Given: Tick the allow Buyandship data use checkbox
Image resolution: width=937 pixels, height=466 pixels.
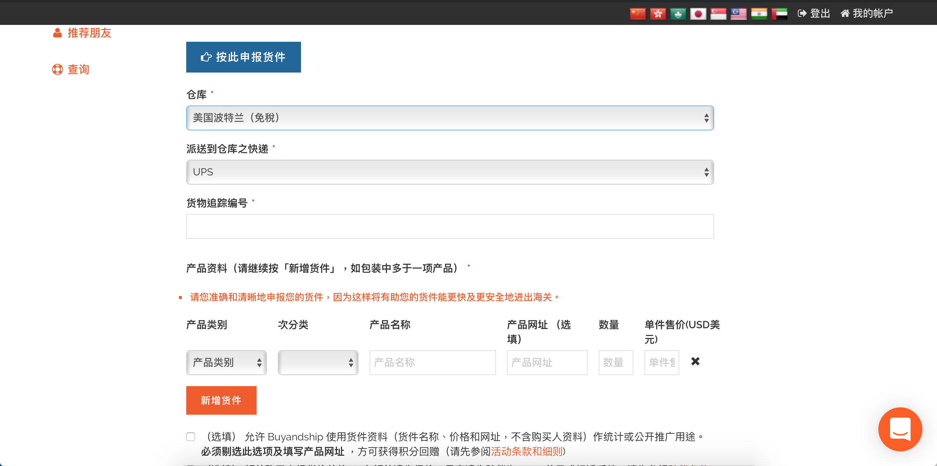Looking at the screenshot, I should [x=191, y=437].
